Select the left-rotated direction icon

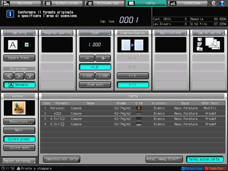[8, 76]
